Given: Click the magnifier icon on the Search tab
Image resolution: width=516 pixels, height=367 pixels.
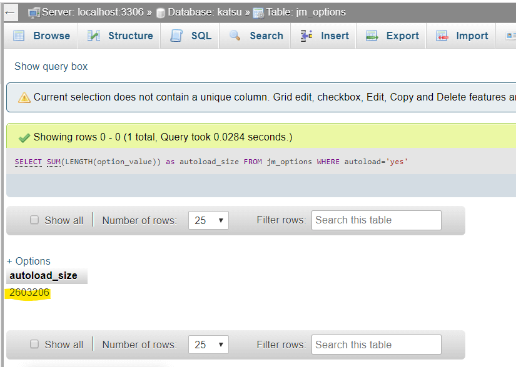Looking at the screenshot, I should click(x=234, y=36).
